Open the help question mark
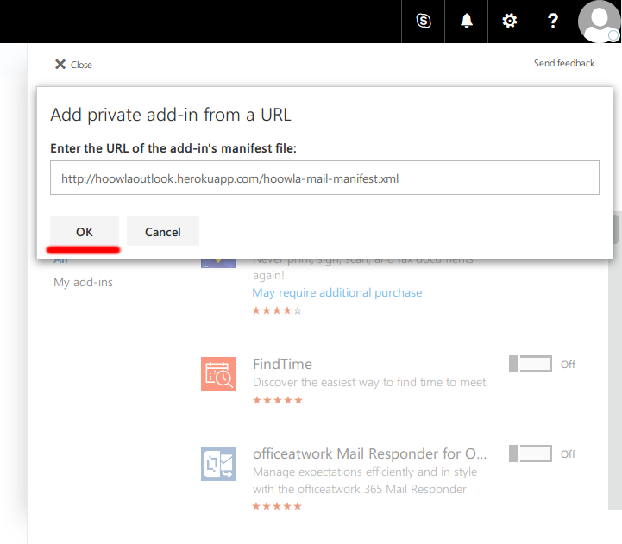This screenshot has height=544, width=622. (x=553, y=21)
